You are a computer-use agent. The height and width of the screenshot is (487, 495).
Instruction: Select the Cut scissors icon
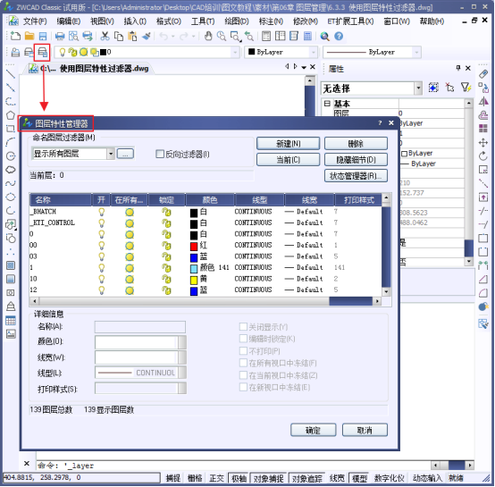pyautogui.click(x=105, y=37)
